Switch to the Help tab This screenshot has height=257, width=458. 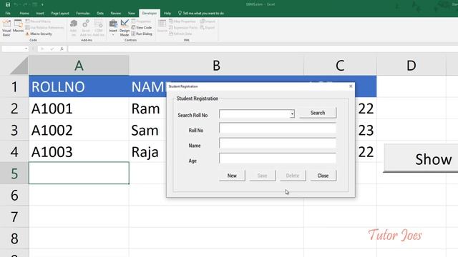tap(167, 13)
